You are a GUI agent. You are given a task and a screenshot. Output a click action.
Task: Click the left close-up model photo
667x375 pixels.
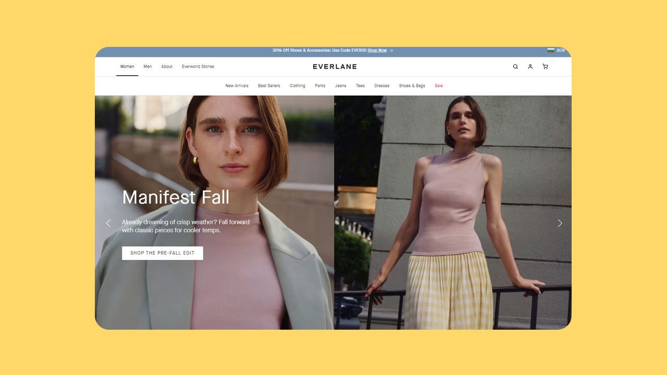[x=214, y=212]
